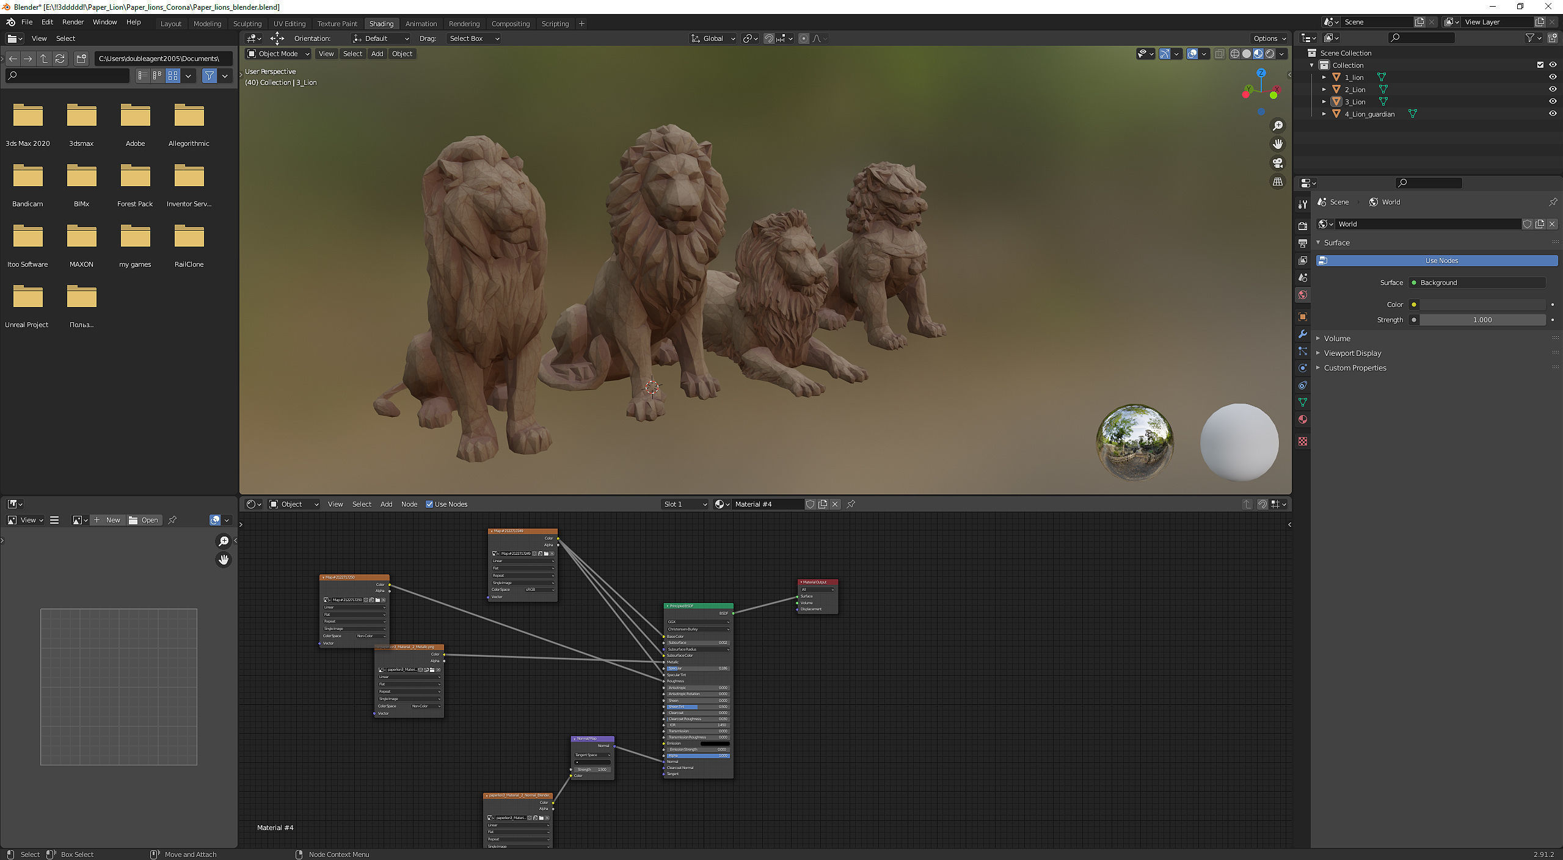Open the Render menu

(x=73, y=22)
